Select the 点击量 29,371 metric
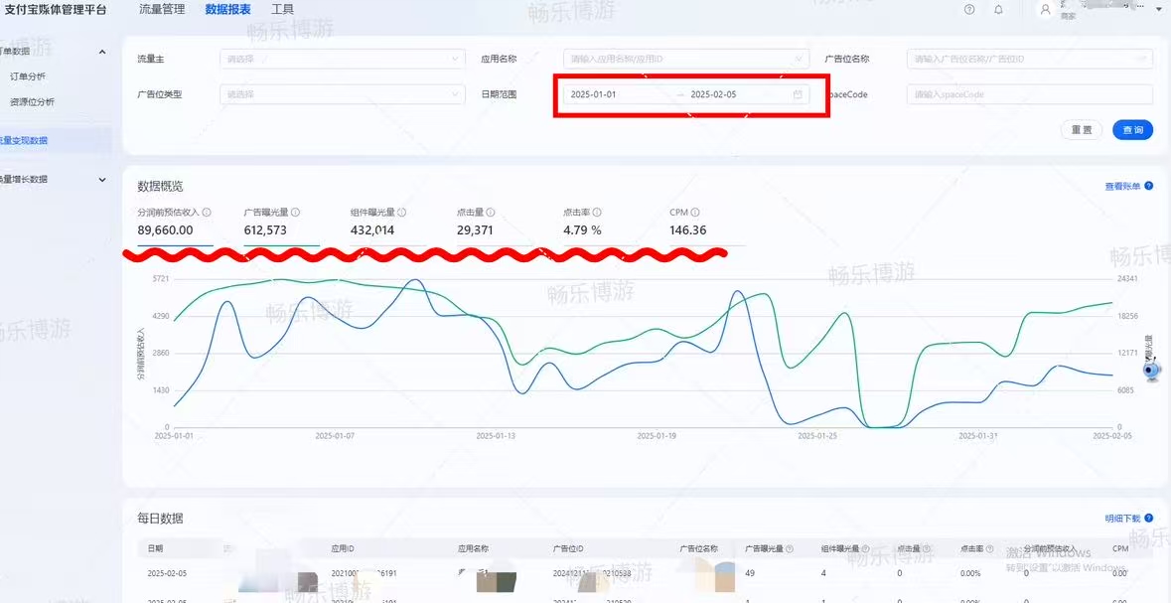Viewport: 1171px width, 603px height. pyautogui.click(x=494, y=223)
